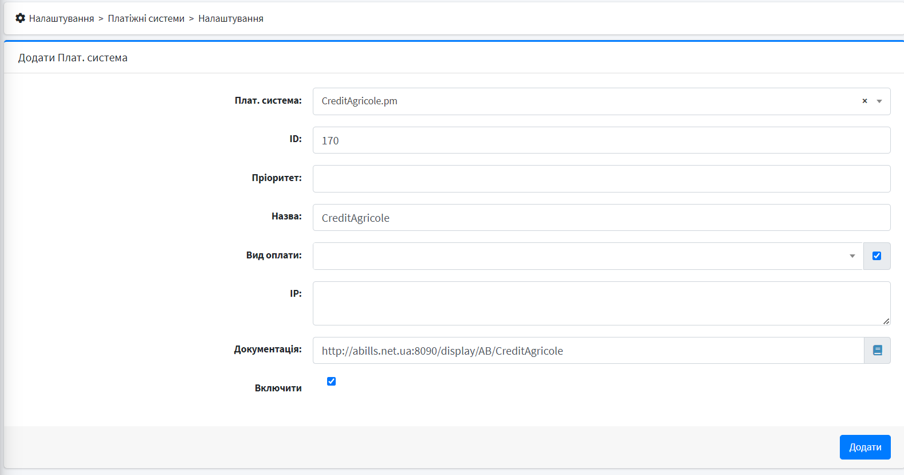This screenshot has height=475, width=904.
Task: Click the Вид оплати: label
Action: tap(274, 255)
